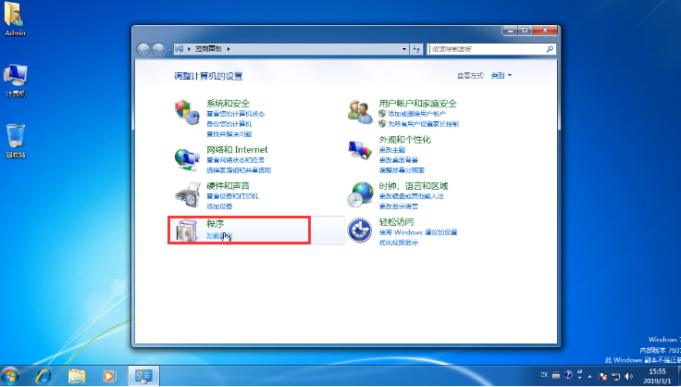Viewport: 681px width, 387px height.
Task: Select the Control Panel taskbar button
Action: click(143, 376)
